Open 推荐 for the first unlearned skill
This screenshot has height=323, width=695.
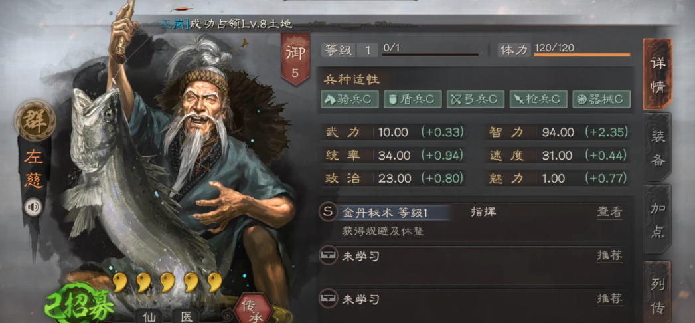[609, 256]
